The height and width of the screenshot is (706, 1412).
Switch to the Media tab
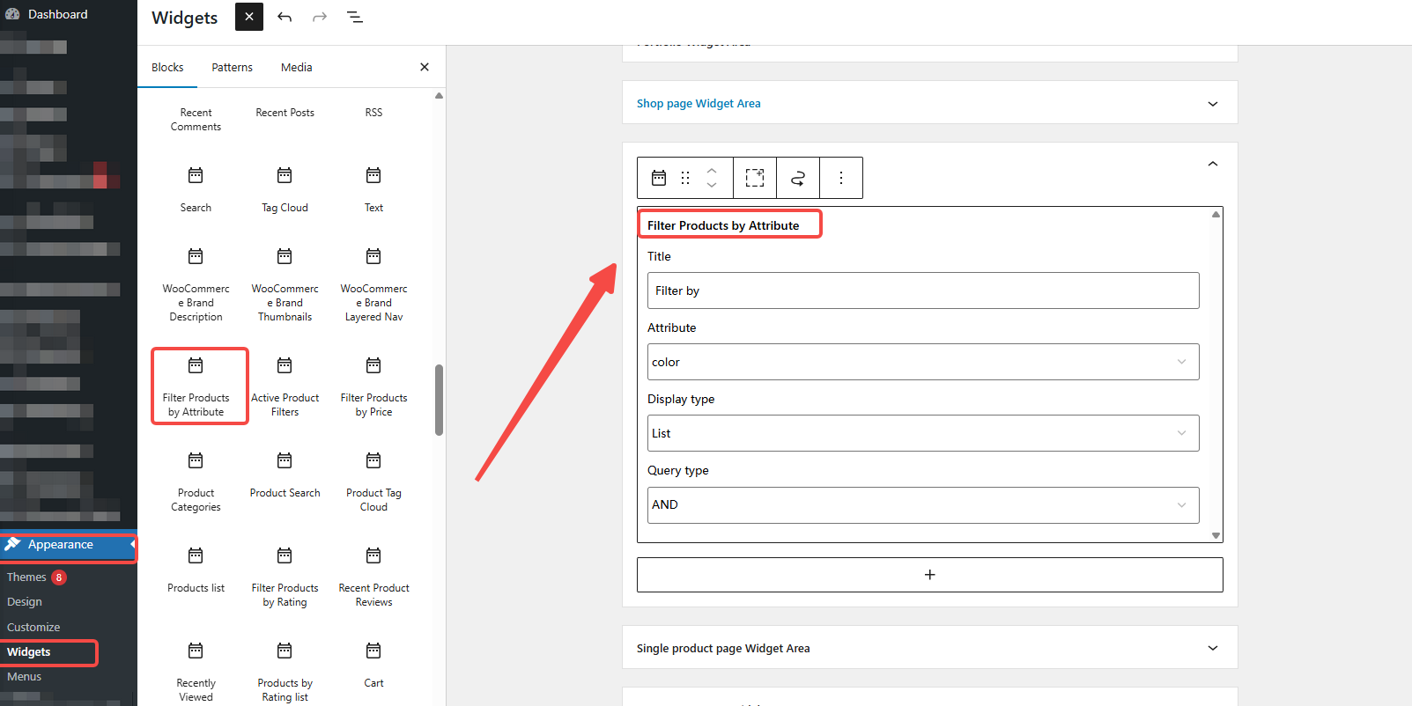click(x=296, y=68)
